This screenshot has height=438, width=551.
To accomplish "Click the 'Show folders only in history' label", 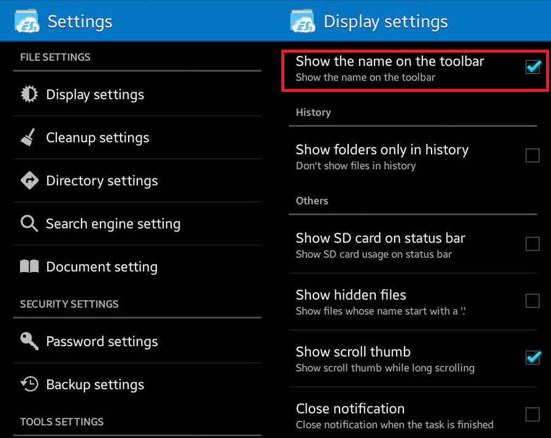I will [x=382, y=150].
